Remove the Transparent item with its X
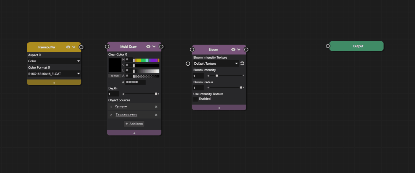This screenshot has width=415, height=173. pyautogui.click(x=156, y=115)
